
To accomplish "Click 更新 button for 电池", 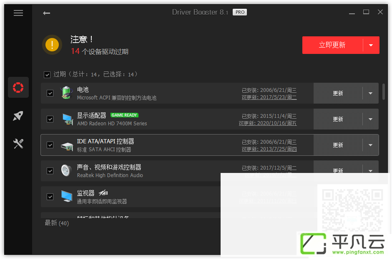I will click(x=338, y=93).
